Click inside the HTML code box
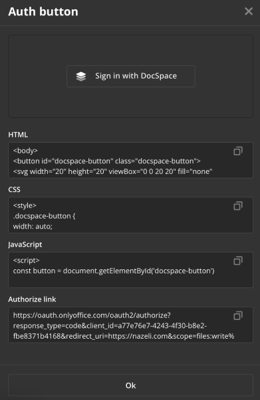 [x=131, y=160]
